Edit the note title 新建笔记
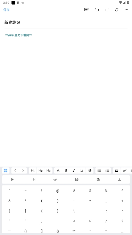Viewport: 132px width, 235px height. click(x=12, y=23)
